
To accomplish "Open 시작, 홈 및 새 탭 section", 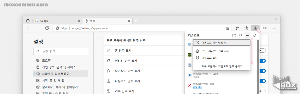I will coord(61,80).
